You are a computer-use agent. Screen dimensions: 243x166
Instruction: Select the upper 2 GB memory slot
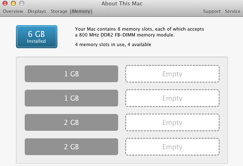72,122
